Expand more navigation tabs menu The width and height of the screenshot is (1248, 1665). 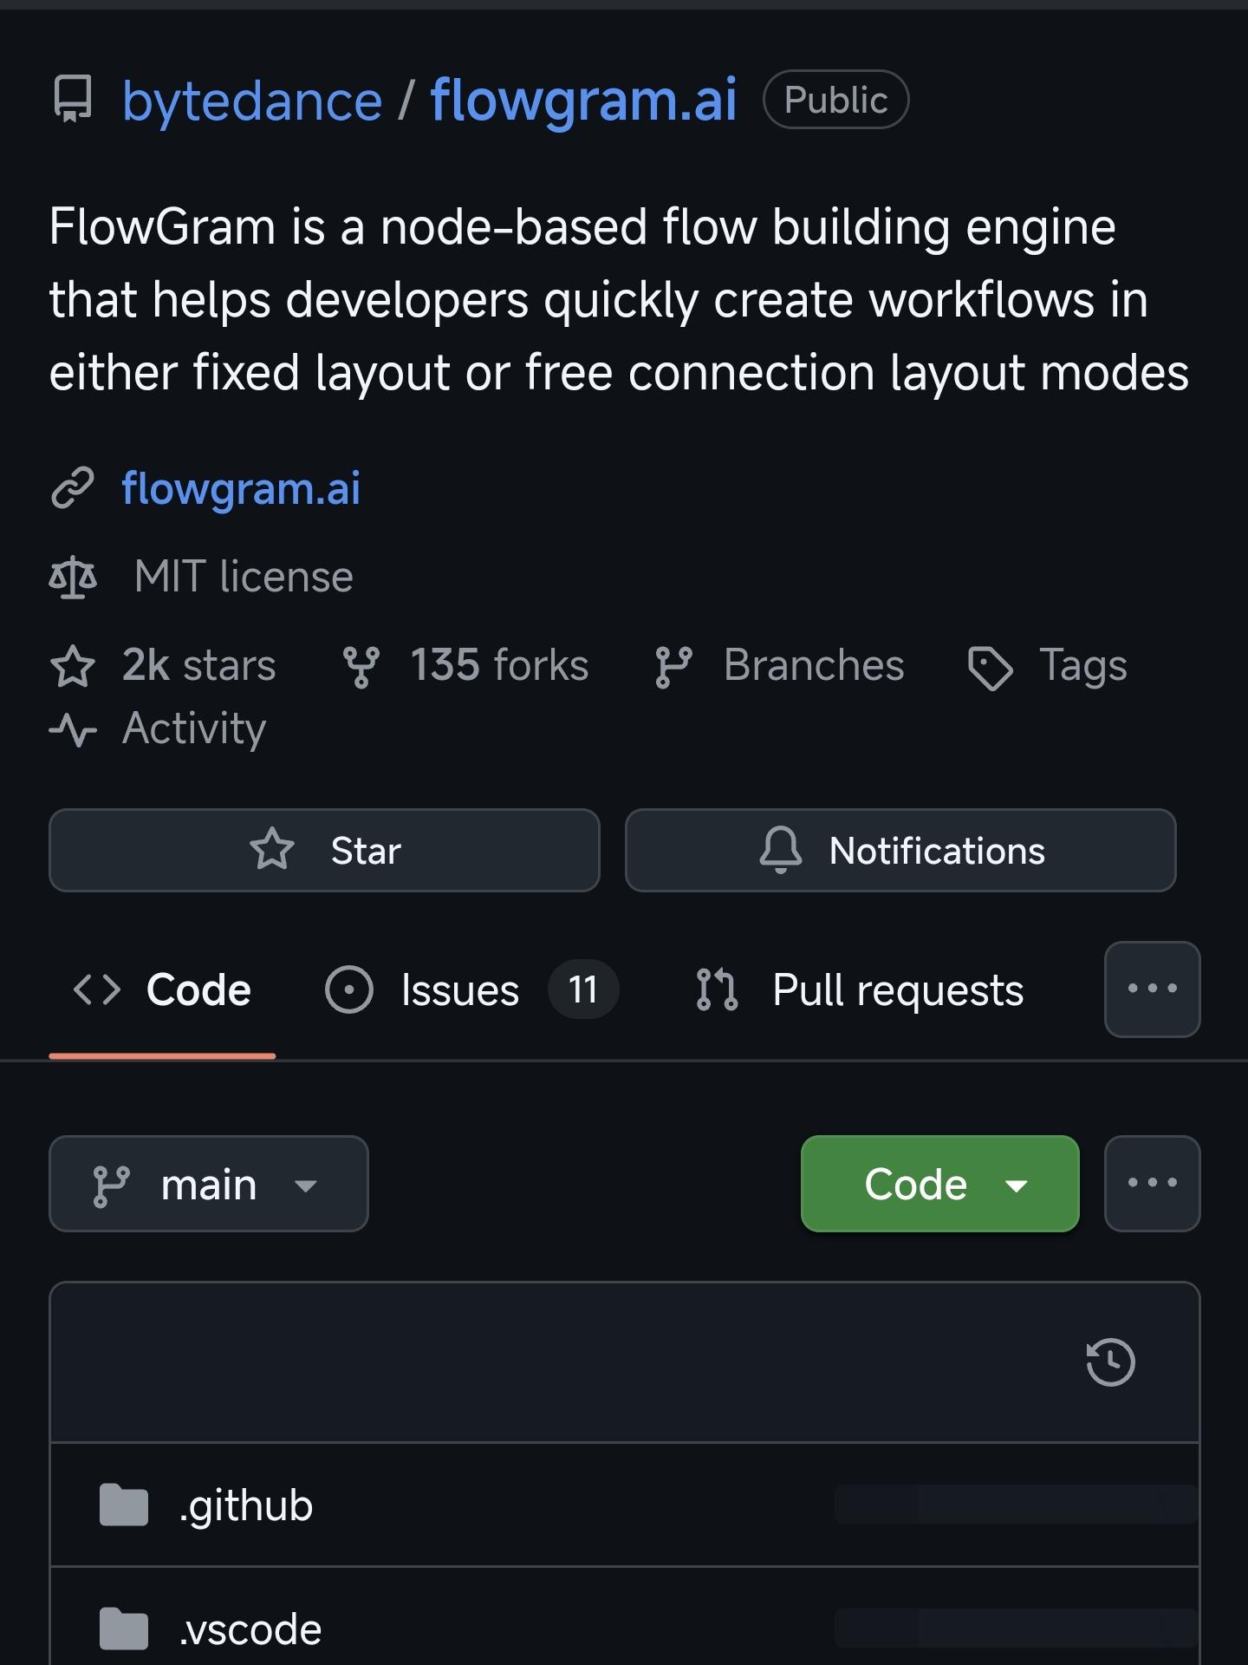point(1152,989)
